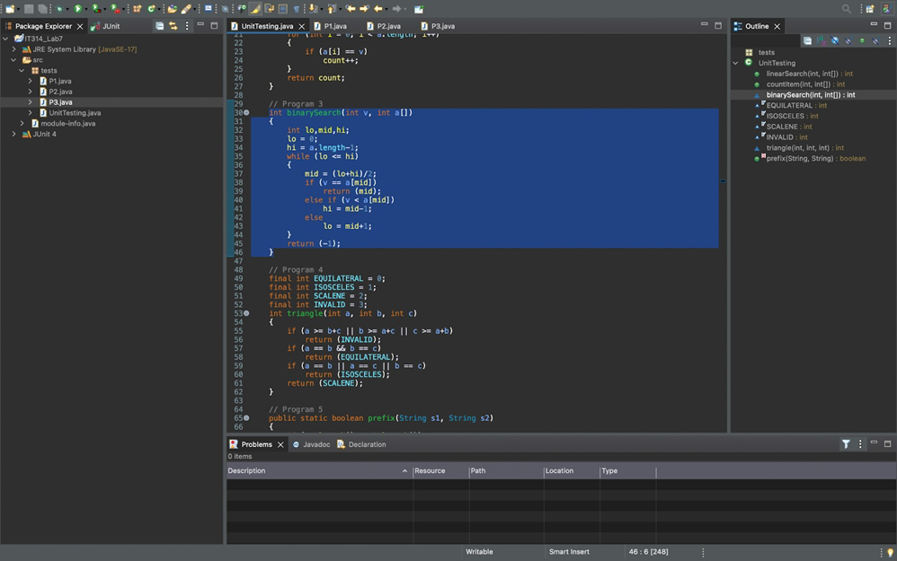Click the Next Annotation icon
Image resolution: width=897 pixels, height=561 pixels.
(313, 9)
